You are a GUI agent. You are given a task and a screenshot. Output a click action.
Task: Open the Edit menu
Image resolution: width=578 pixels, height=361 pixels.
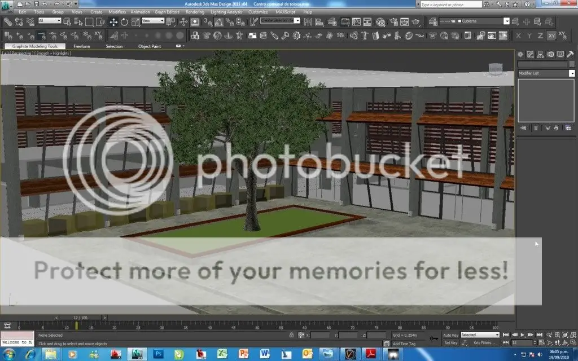23,12
